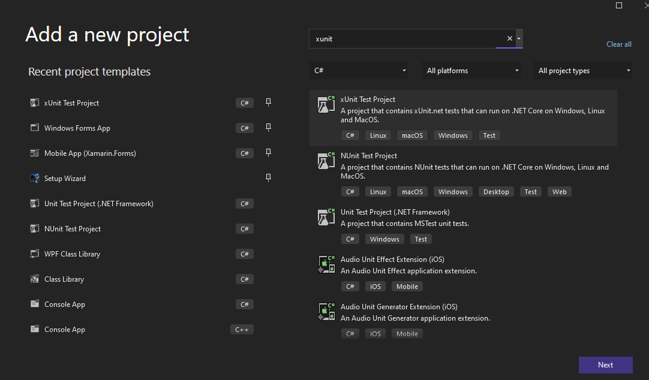Click the Clear all link
The height and width of the screenshot is (380, 649).
pos(618,44)
